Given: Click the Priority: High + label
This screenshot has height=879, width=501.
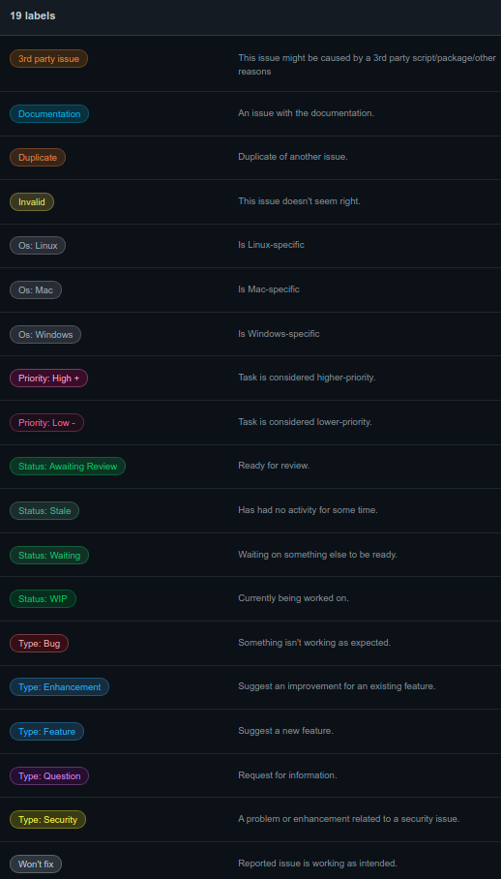Looking at the screenshot, I should pos(48,379).
